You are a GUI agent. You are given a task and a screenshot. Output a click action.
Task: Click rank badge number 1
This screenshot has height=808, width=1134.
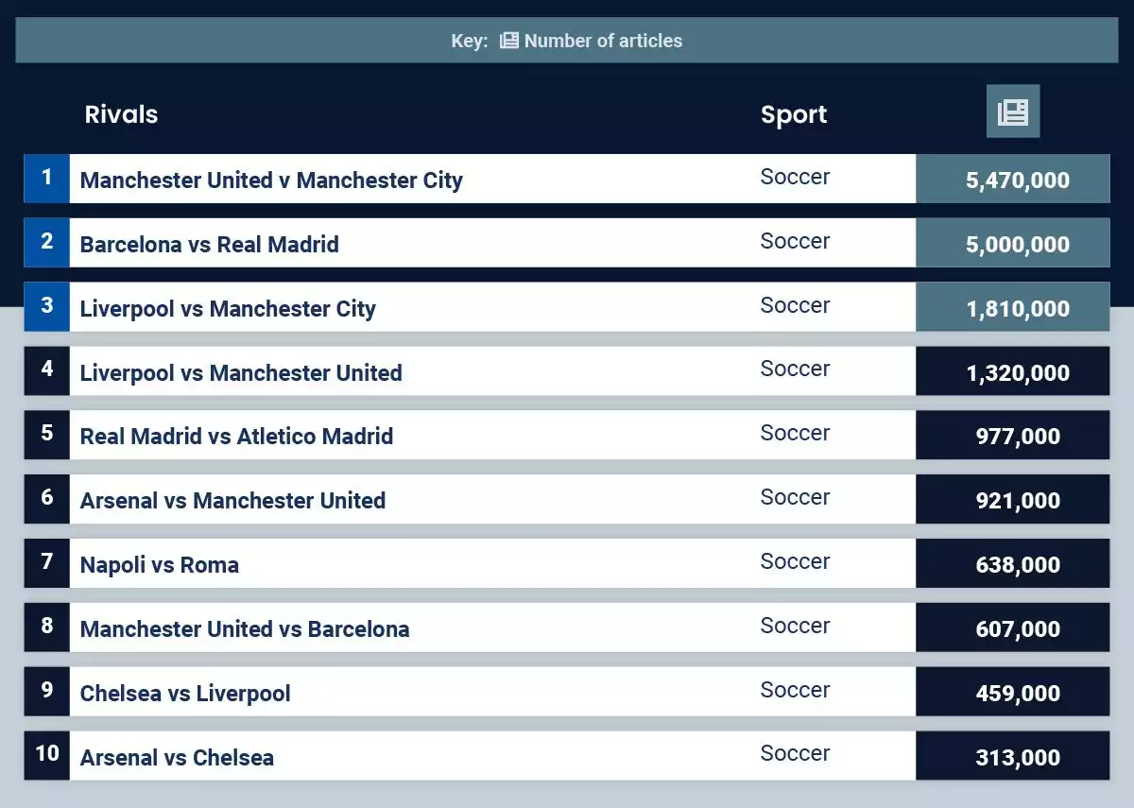(x=47, y=178)
